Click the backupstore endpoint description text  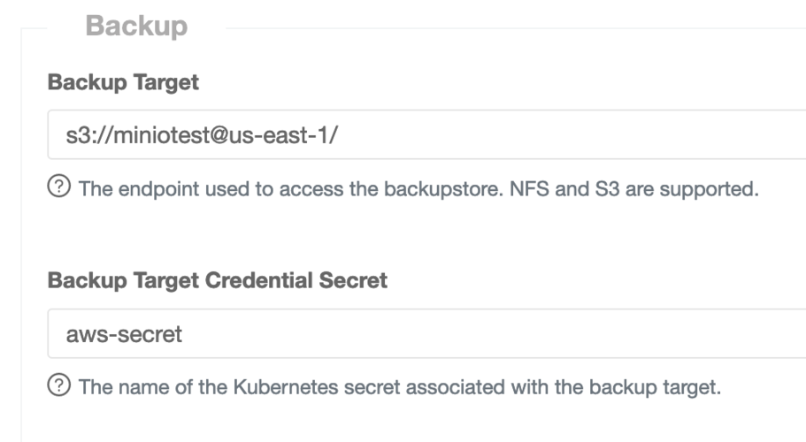click(x=418, y=189)
